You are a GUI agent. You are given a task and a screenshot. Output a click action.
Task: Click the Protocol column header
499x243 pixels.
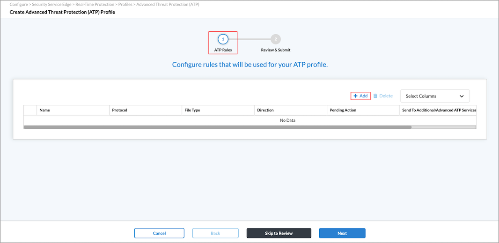coord(120,110)
